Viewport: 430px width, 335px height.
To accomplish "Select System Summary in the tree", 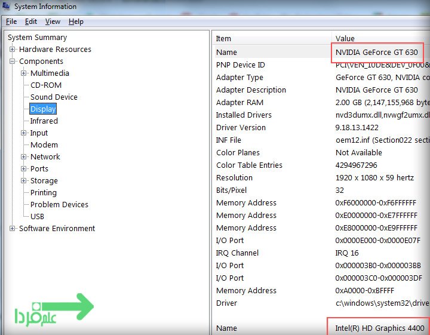I will click(x=37, y=38).
